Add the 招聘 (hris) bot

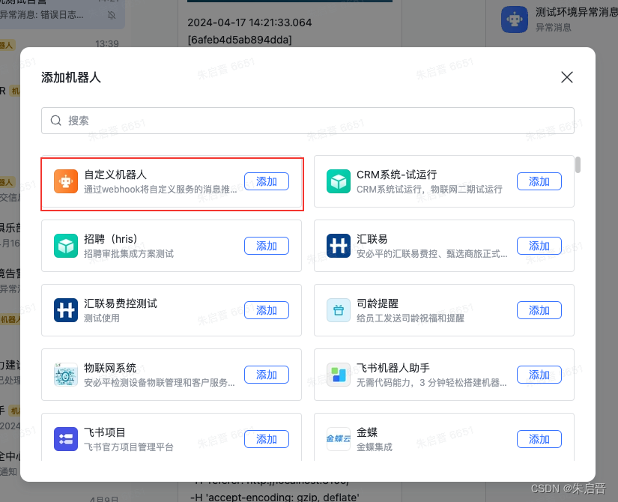267,246
